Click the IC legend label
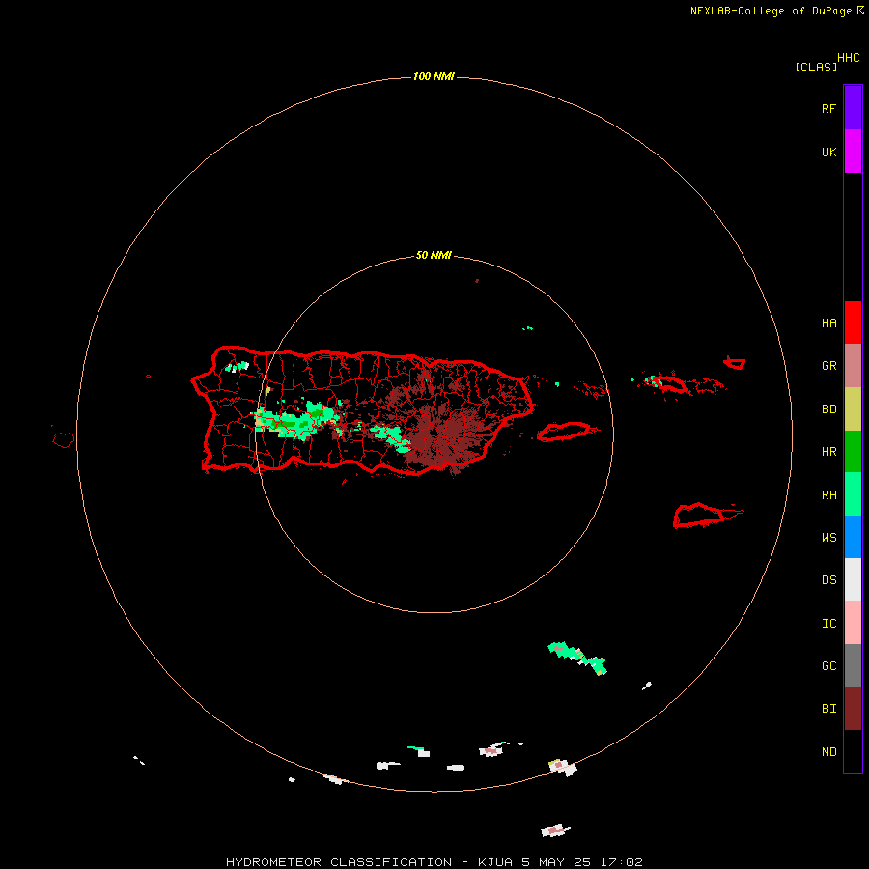Image resolution: width=869 pixels, height=869 pixels. click(x=828, y=624)
